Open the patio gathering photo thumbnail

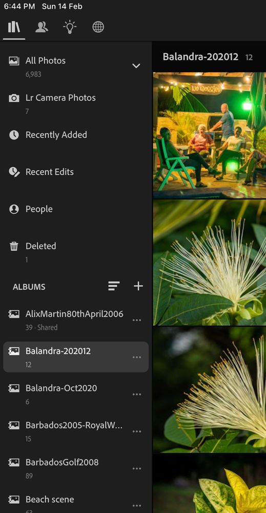(x=210, y=135)
